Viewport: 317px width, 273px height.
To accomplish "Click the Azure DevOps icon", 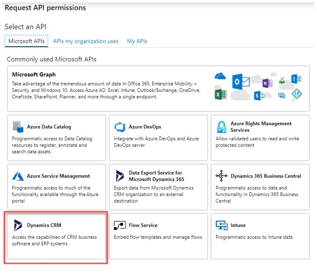I will click(120, 127).
